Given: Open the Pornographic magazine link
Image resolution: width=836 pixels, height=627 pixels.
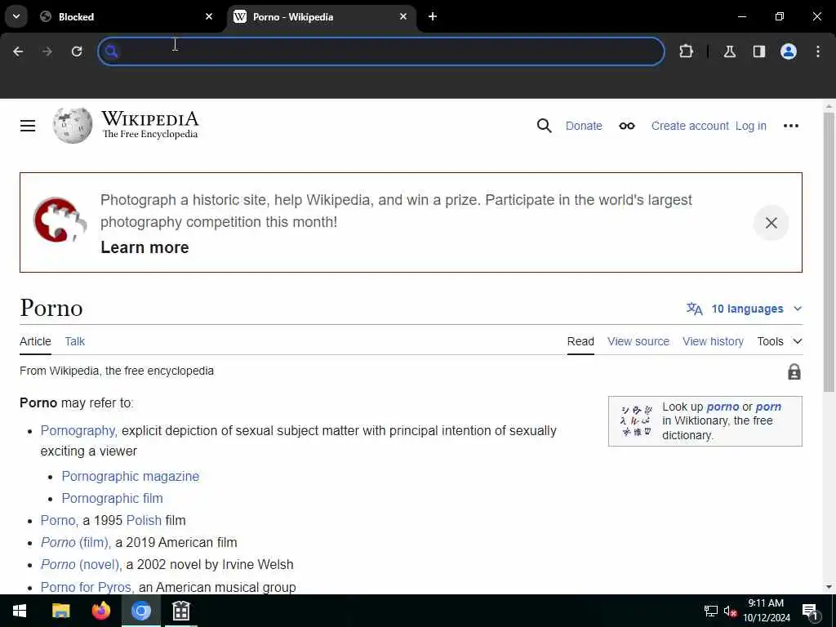Looking at the screenshot, I should pyautogui.click(x=130, y=476).
